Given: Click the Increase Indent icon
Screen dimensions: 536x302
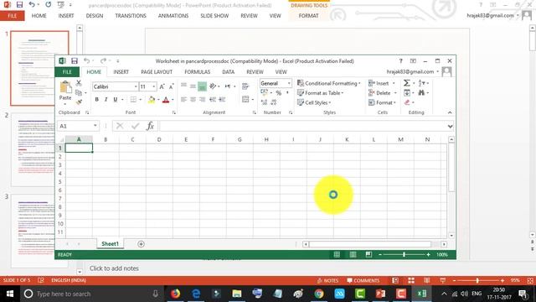Looking at the screenshot, I should coord(222,99).
